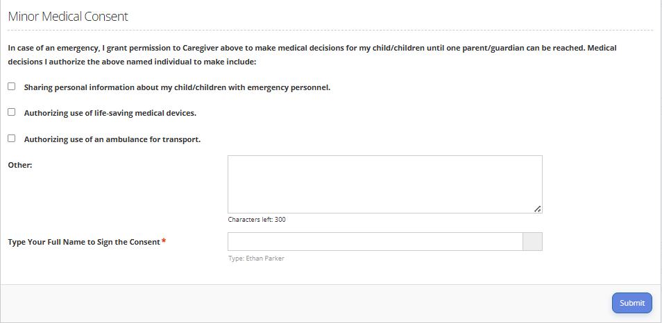Submit the consent form
Screen dimensions: 662x323
(x=631, y=303)
